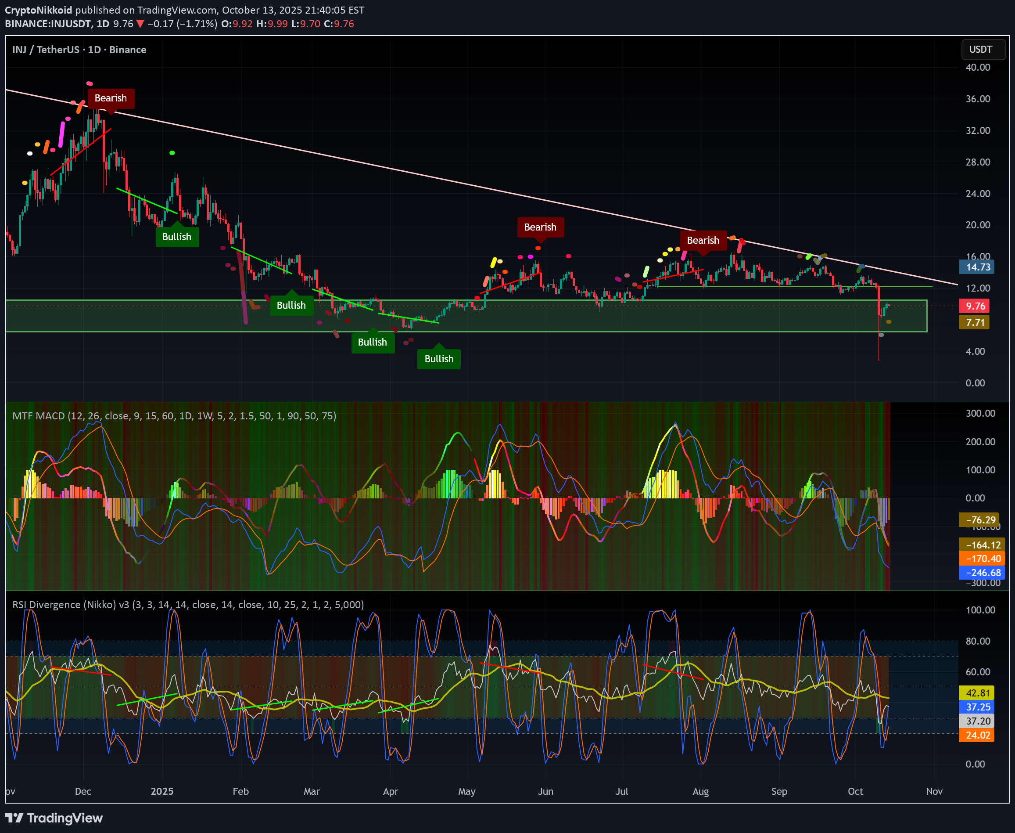Click the TradingView logo icon

[14, 818]
